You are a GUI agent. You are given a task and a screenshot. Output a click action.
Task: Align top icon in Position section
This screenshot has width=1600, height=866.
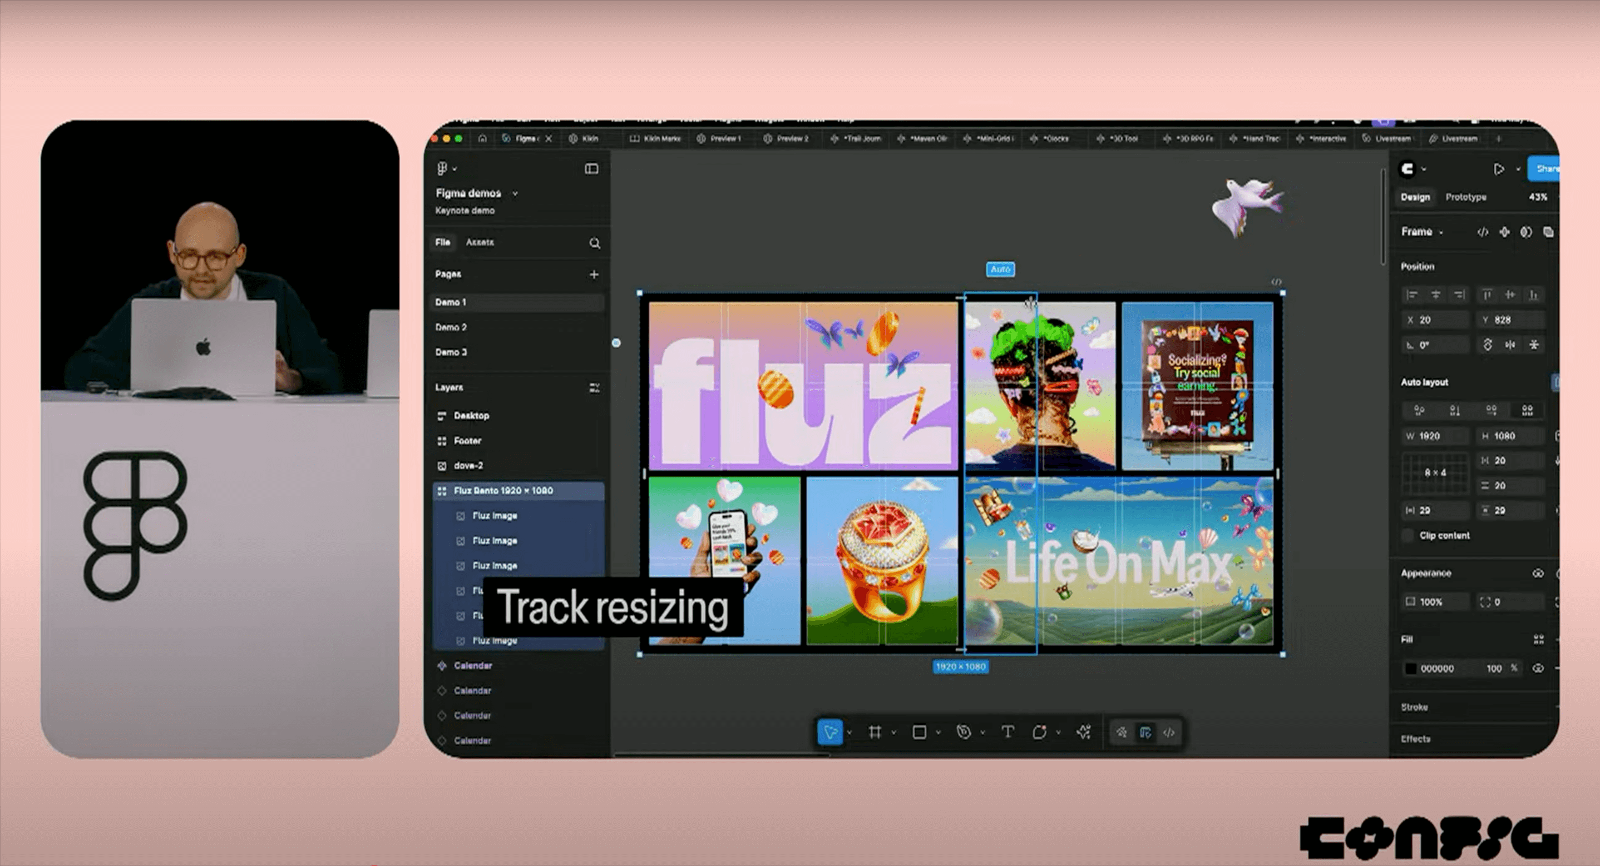click(1487, 295)
